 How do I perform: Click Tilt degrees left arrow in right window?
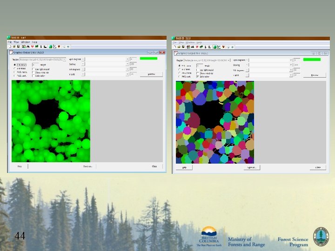click(x=247, y=70)
